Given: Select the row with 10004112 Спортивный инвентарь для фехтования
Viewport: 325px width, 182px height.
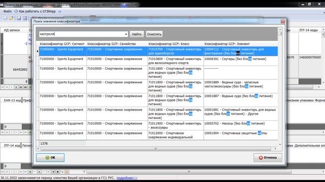Looking at the screenshot, I should (158, 51).
